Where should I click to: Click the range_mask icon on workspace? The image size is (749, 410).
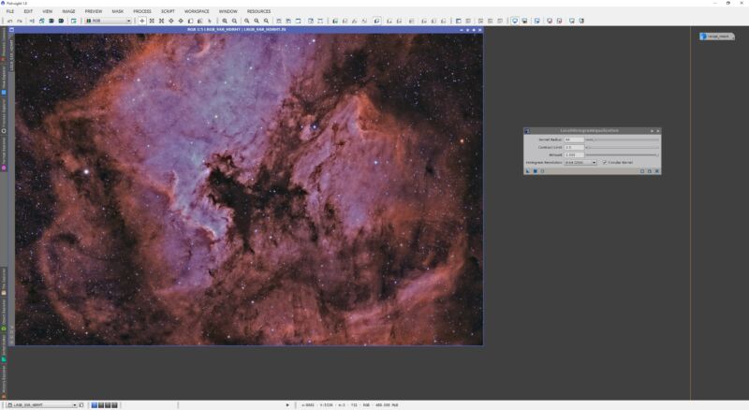pyautogui.click(x=717, y=37)
